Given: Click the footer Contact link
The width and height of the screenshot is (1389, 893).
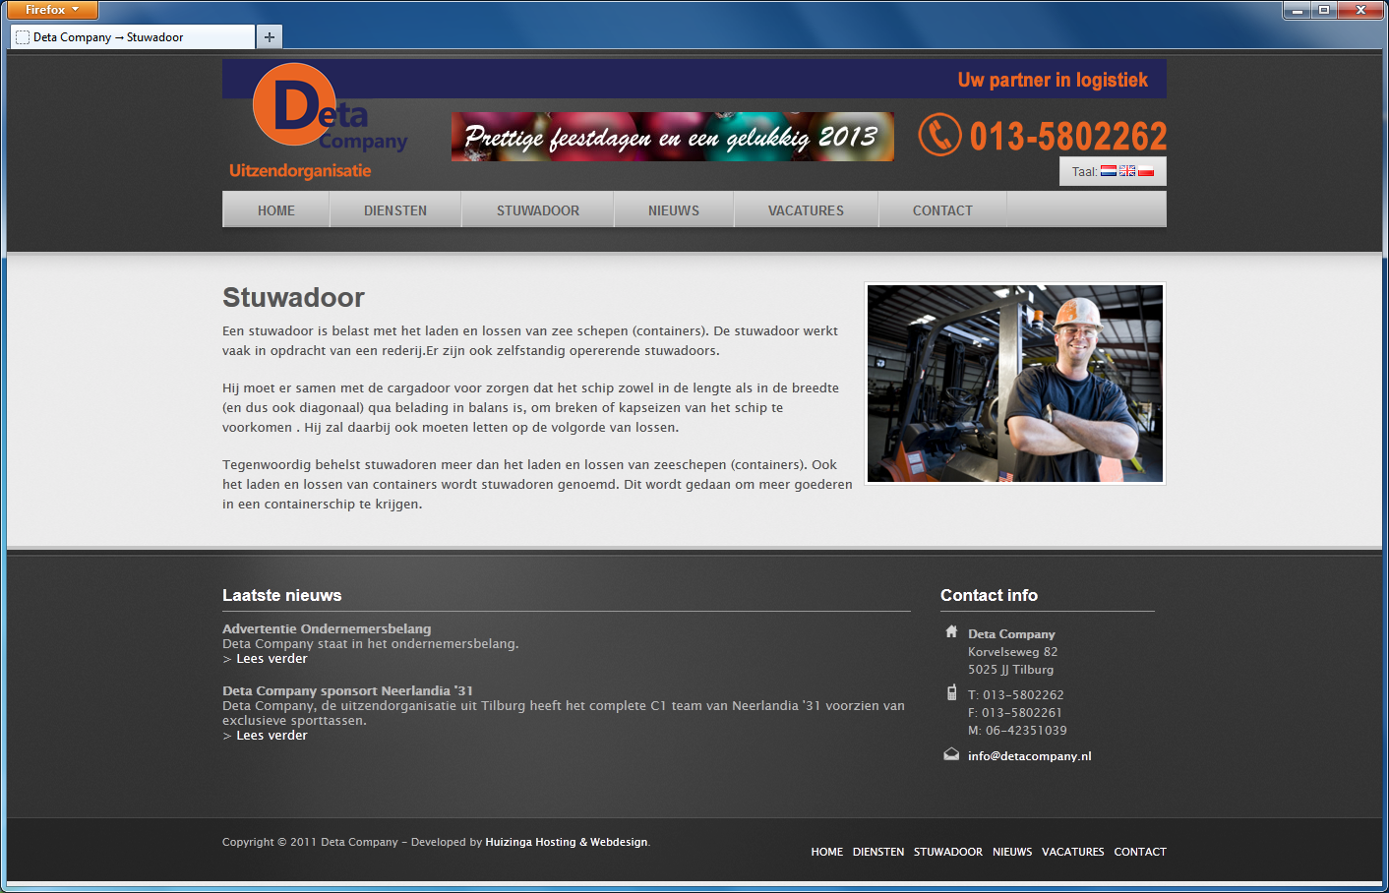Looking at the screenshot, I should 1139,852.
